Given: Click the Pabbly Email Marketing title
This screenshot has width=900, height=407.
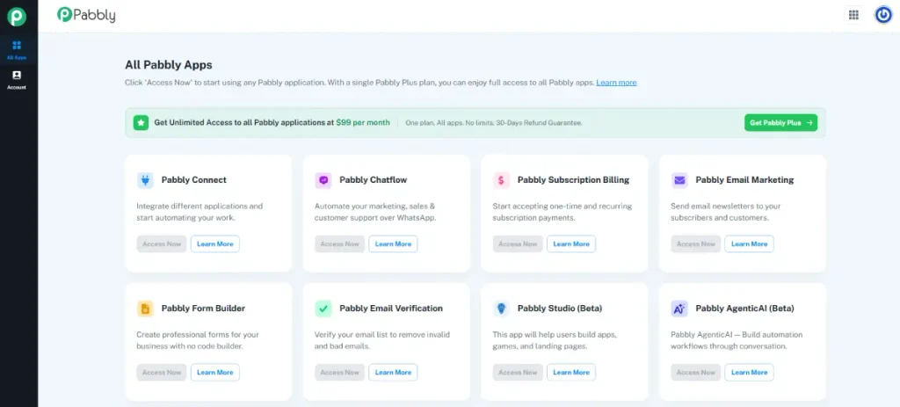Looking at the screenshot, I should [744, 180].
